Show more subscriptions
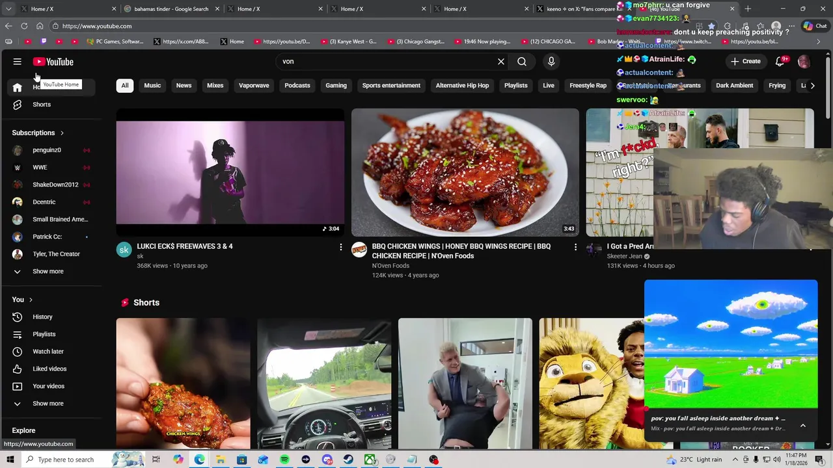Viewport: 833px width, 468px height. tap(51, 272)
